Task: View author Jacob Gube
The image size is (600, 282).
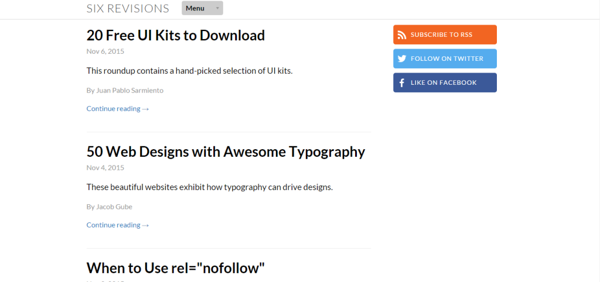Action: (x=109, y=207)
